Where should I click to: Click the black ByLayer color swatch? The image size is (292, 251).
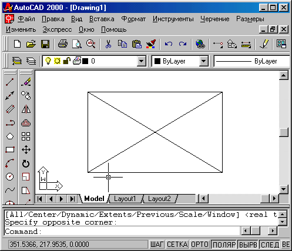pos(157,61)
